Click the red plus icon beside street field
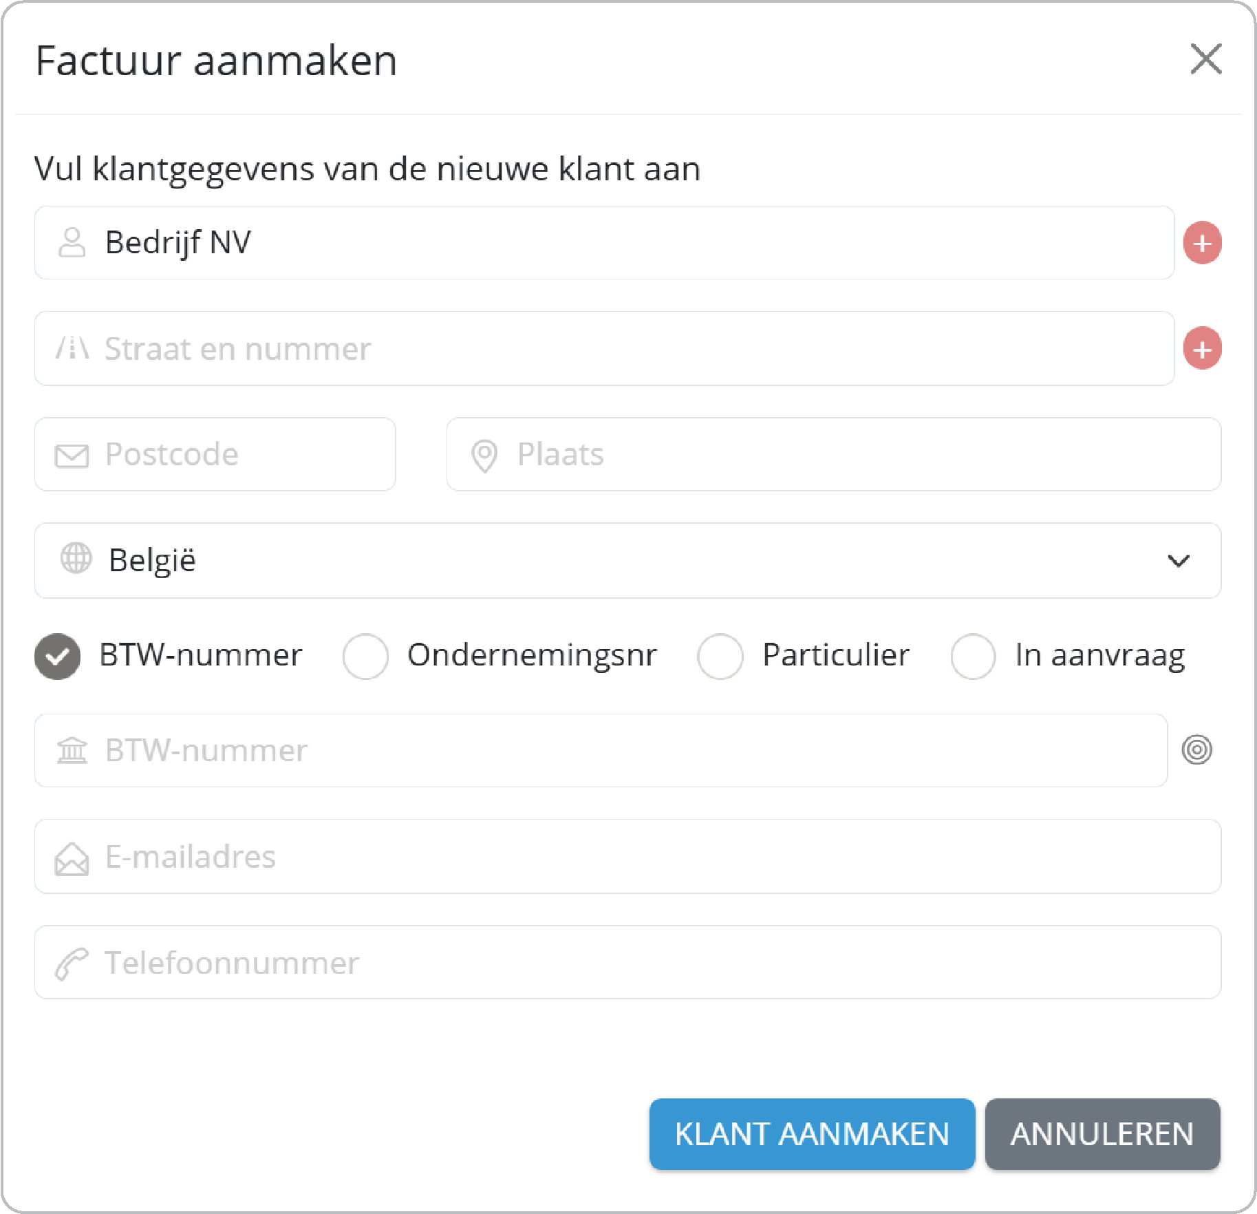Screen dimensions: 1257x1214 [1202, 349]
